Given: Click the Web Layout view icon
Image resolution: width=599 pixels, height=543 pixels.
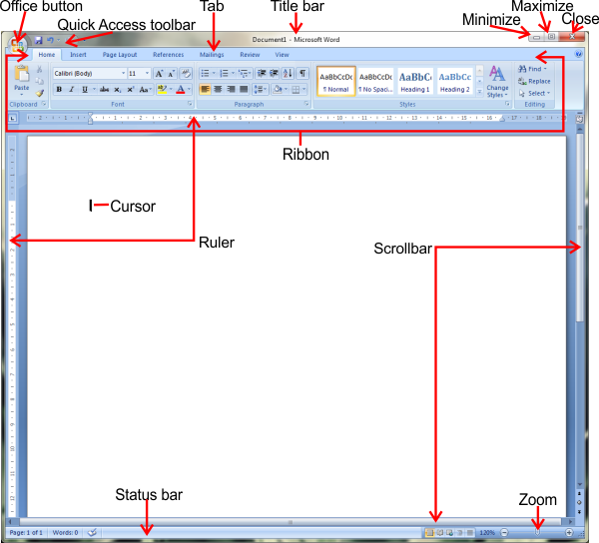Looking at the screenshot, I should point(449,532).
